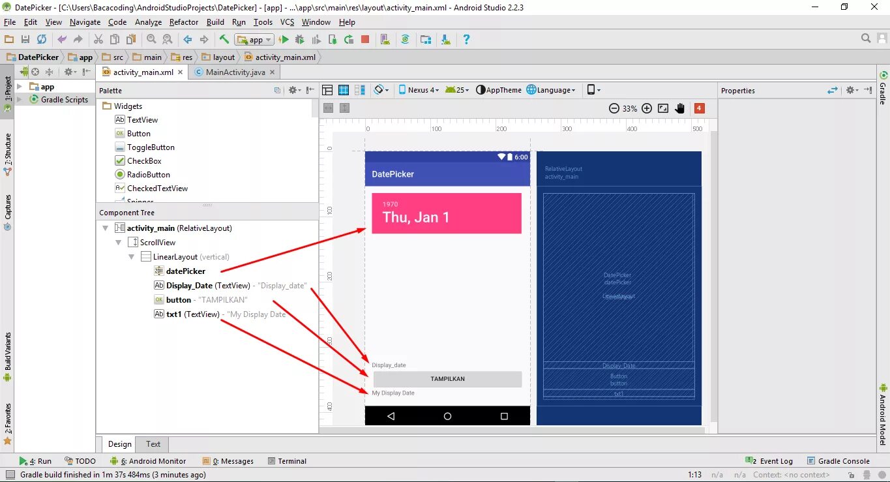Switch to the MainActivity.java tab
Screen dimensions: 890x482
[235, 72]
